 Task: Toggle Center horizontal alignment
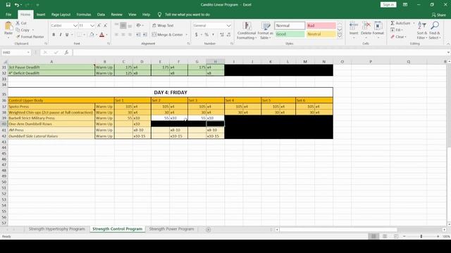[x=123, y=34]
